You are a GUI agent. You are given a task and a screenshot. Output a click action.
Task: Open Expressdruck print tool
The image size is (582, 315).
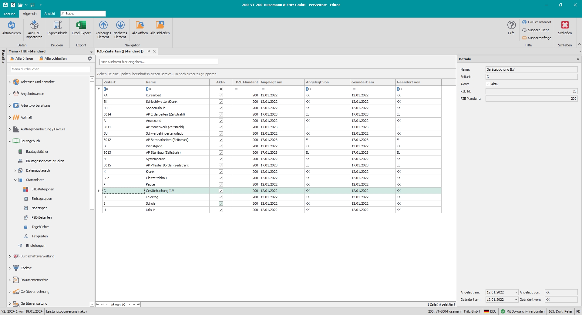[x=57, y=25]
